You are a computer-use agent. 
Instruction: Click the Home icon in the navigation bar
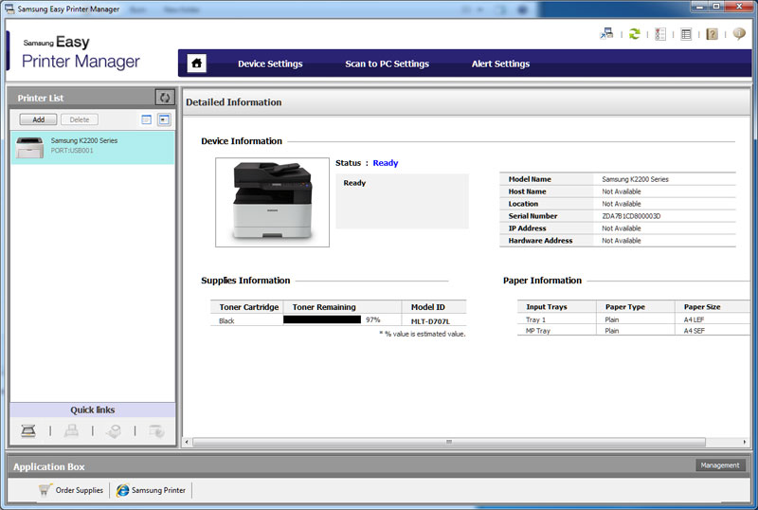tap(197, 64)
